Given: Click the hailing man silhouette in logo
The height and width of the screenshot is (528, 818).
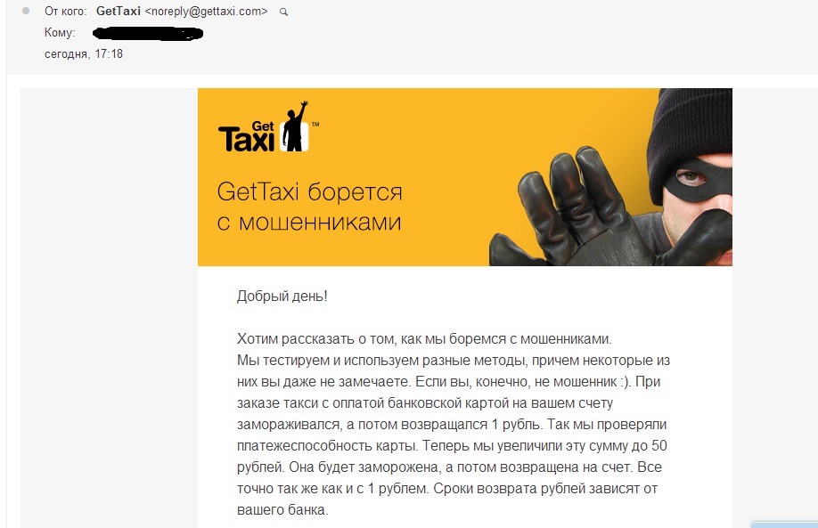Looking at the screenshot, I should click(x=295, y=127).
